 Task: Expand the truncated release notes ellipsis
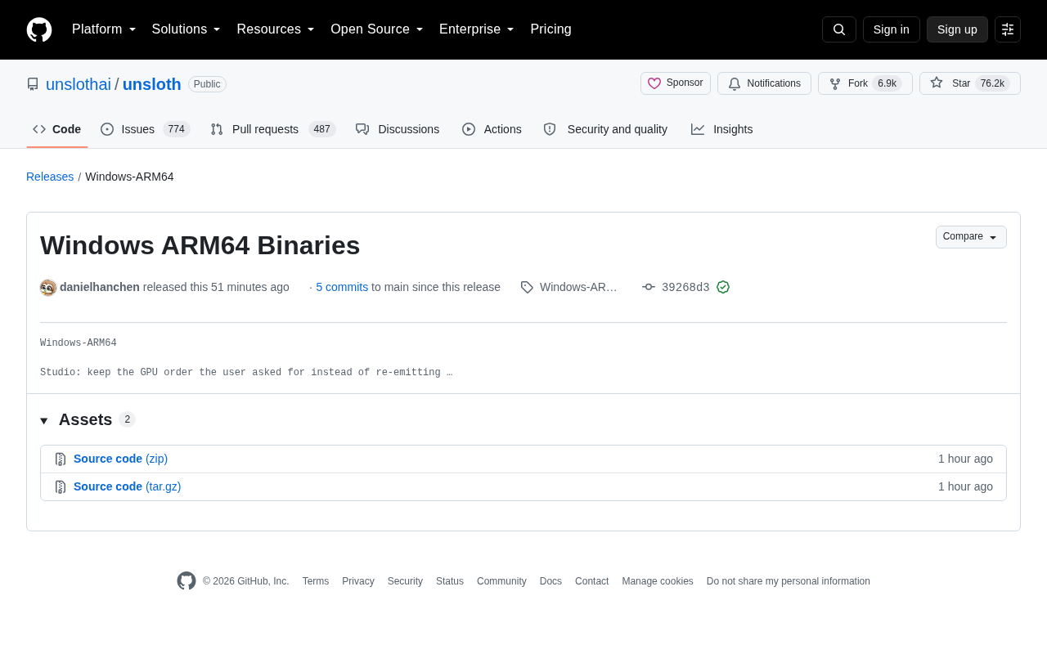(449, 373)
